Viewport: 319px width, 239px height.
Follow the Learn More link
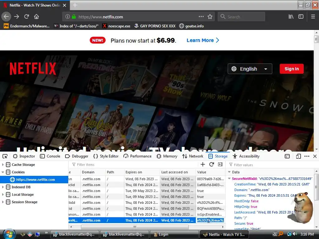point(203,40)
